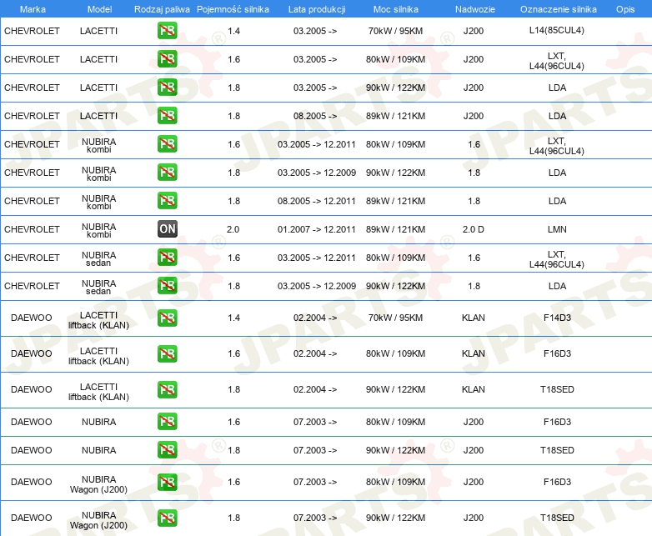The image size is (652, 536).
Task: Click petrol icon for Nubira kombi 08.2005 -> 12.2011
Action: 167,200
